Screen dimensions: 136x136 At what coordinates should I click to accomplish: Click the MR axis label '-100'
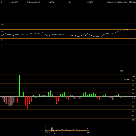[133, 120]
